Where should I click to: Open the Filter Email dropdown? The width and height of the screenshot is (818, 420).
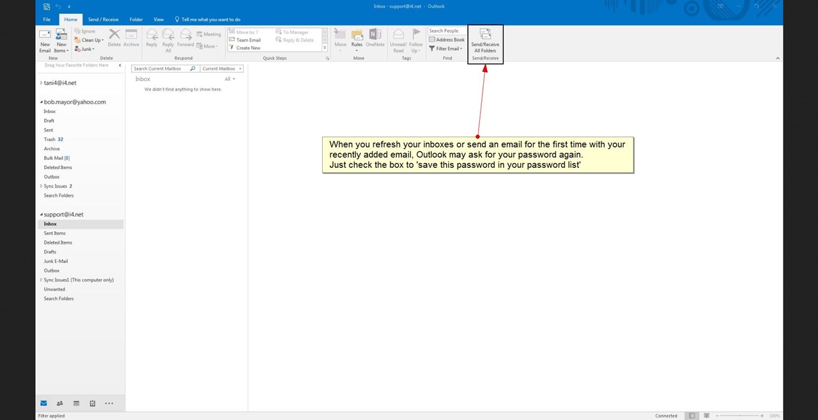pos(445,49)
